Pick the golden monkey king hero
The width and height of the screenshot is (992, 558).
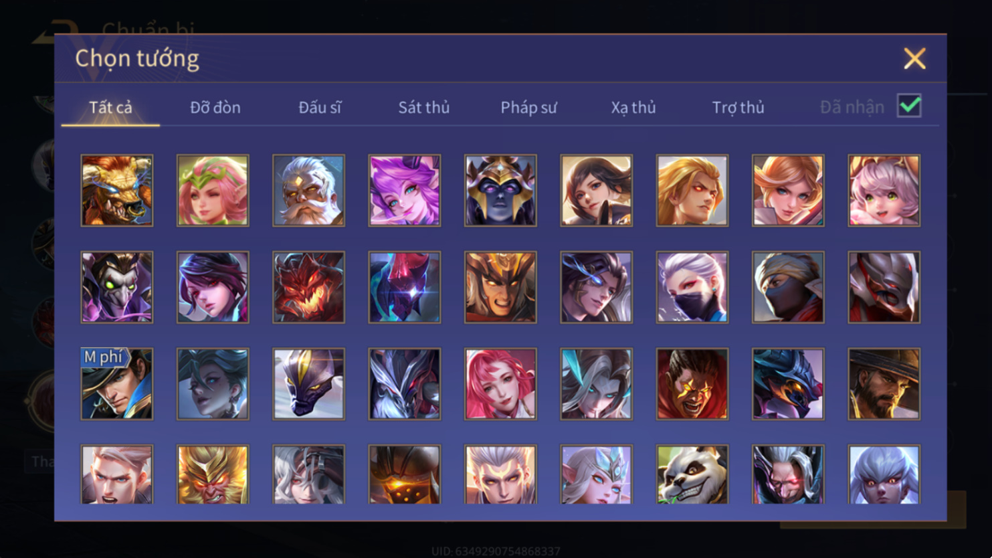[213, 474]
